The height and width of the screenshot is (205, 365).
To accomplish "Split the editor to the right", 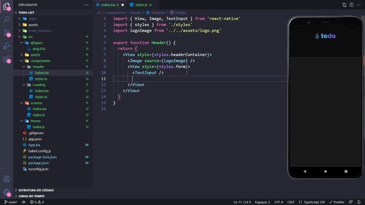I will [x=351, y=5].
